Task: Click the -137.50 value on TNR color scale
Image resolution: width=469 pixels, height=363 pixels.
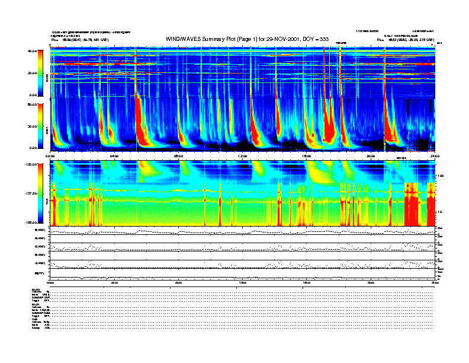Action: click(31, 193)
